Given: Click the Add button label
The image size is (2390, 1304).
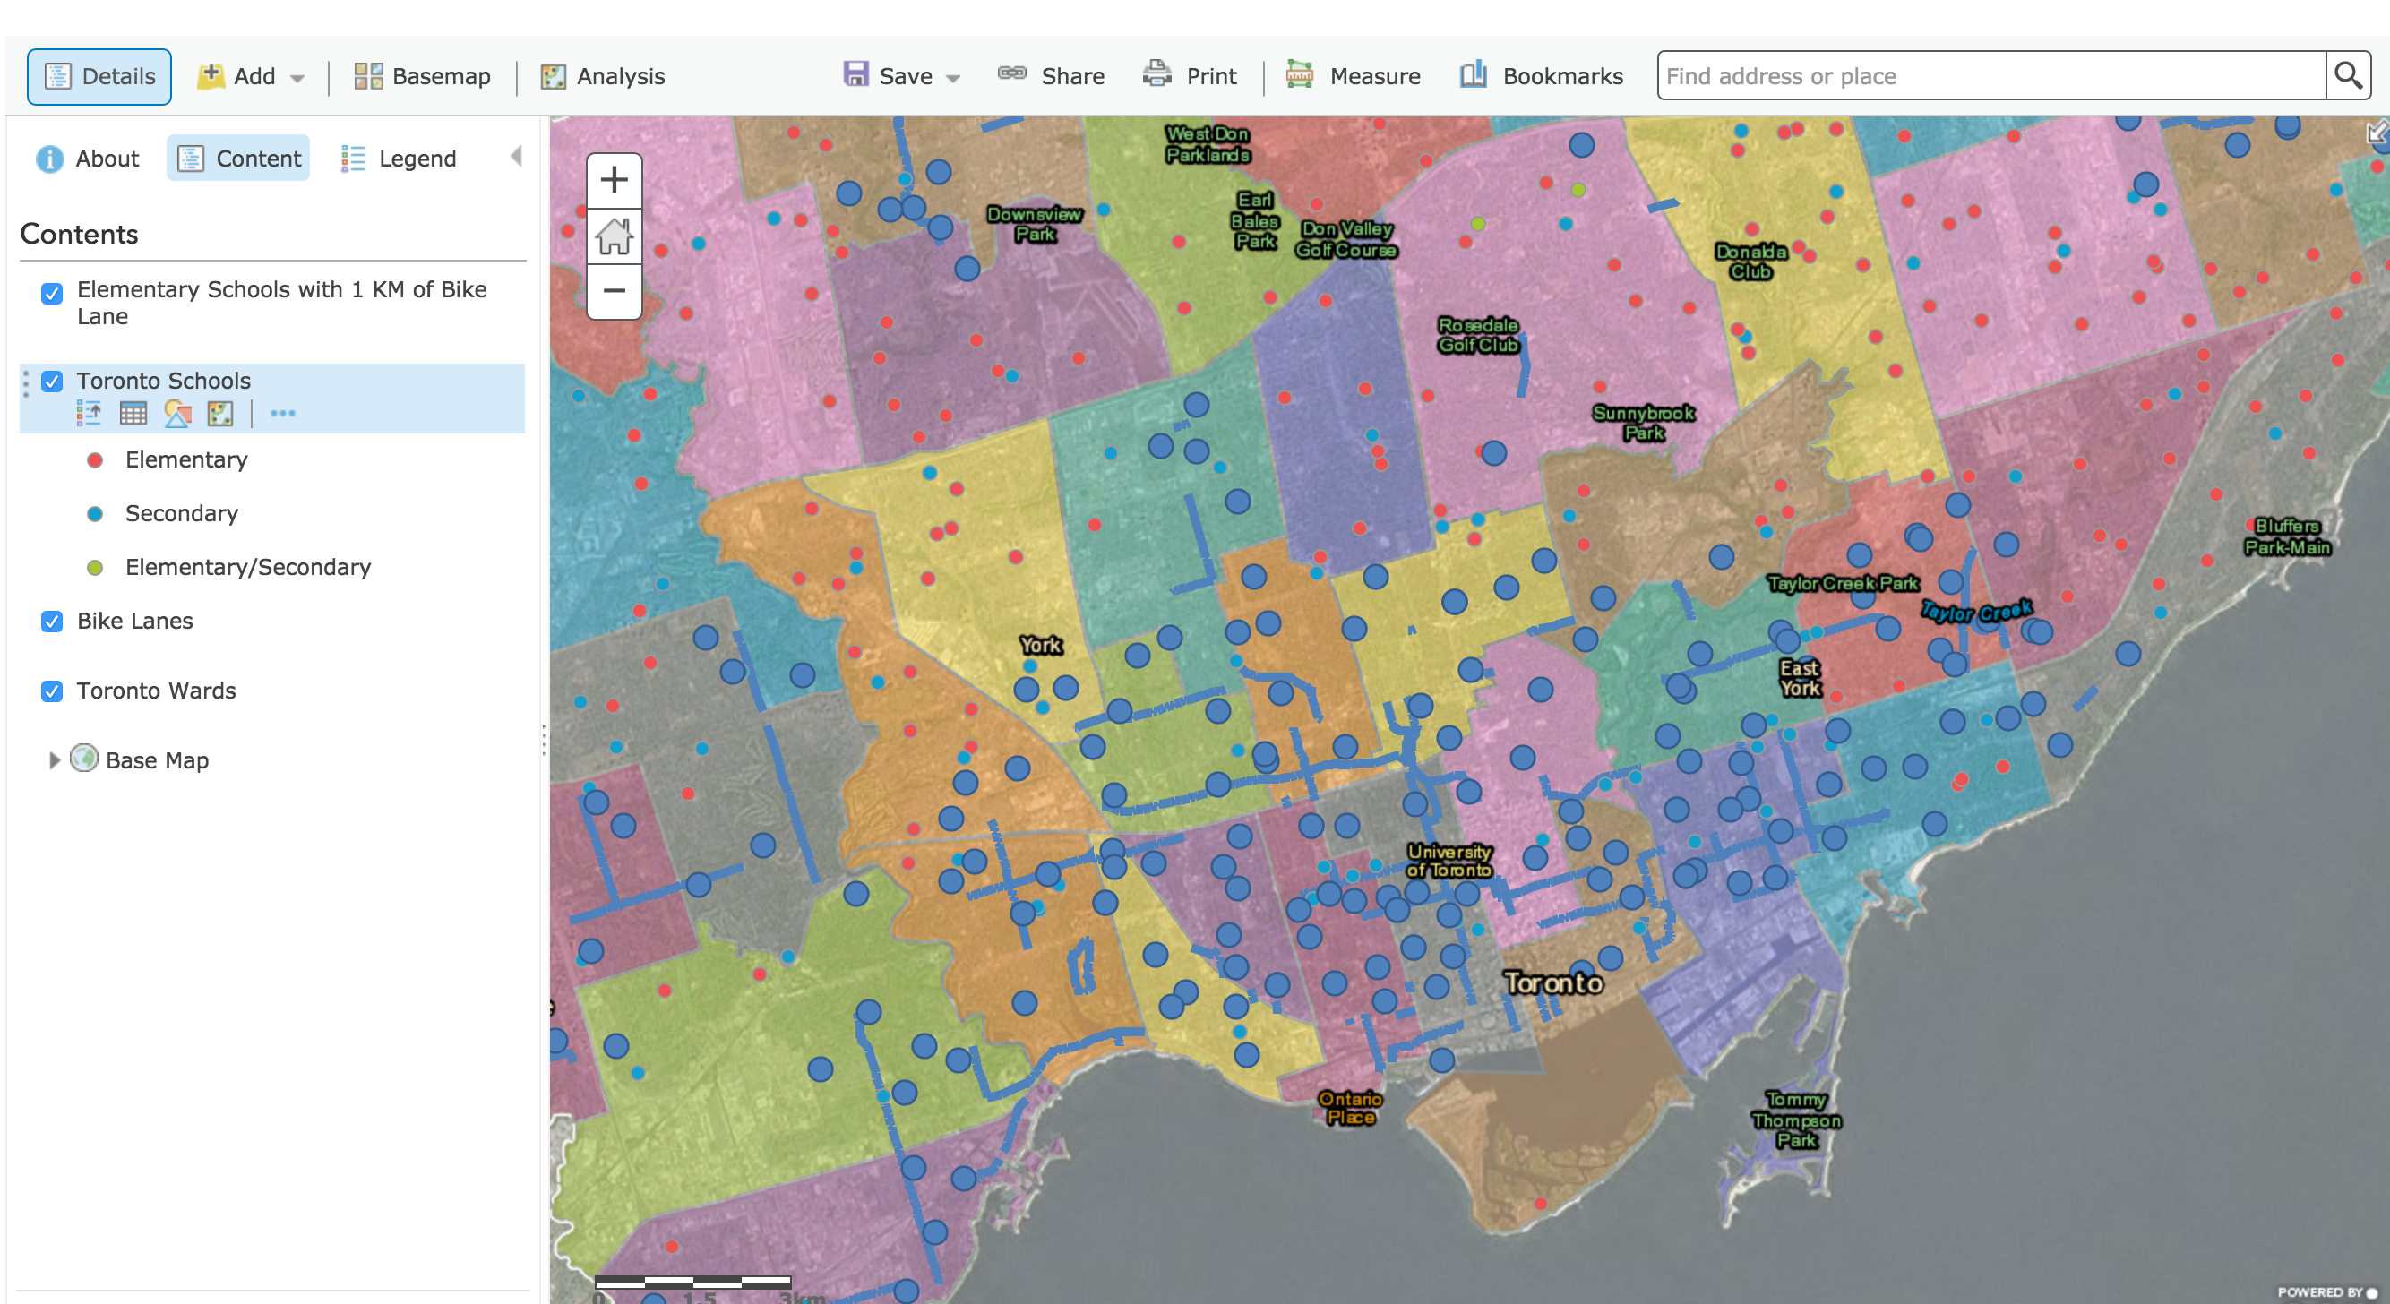Looking at the screenshot, I should [x=254, y=76].
